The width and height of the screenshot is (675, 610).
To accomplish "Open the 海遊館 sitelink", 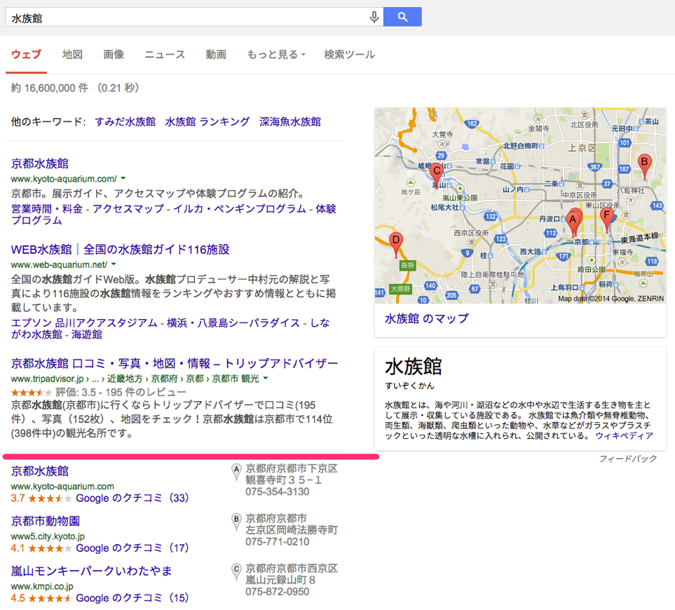I will 87,334.
